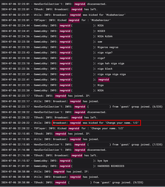Select Utils broadcast 'Change your name. 1/2' line
The width and height of the screenshot is (165, 187).
[82, 123]
